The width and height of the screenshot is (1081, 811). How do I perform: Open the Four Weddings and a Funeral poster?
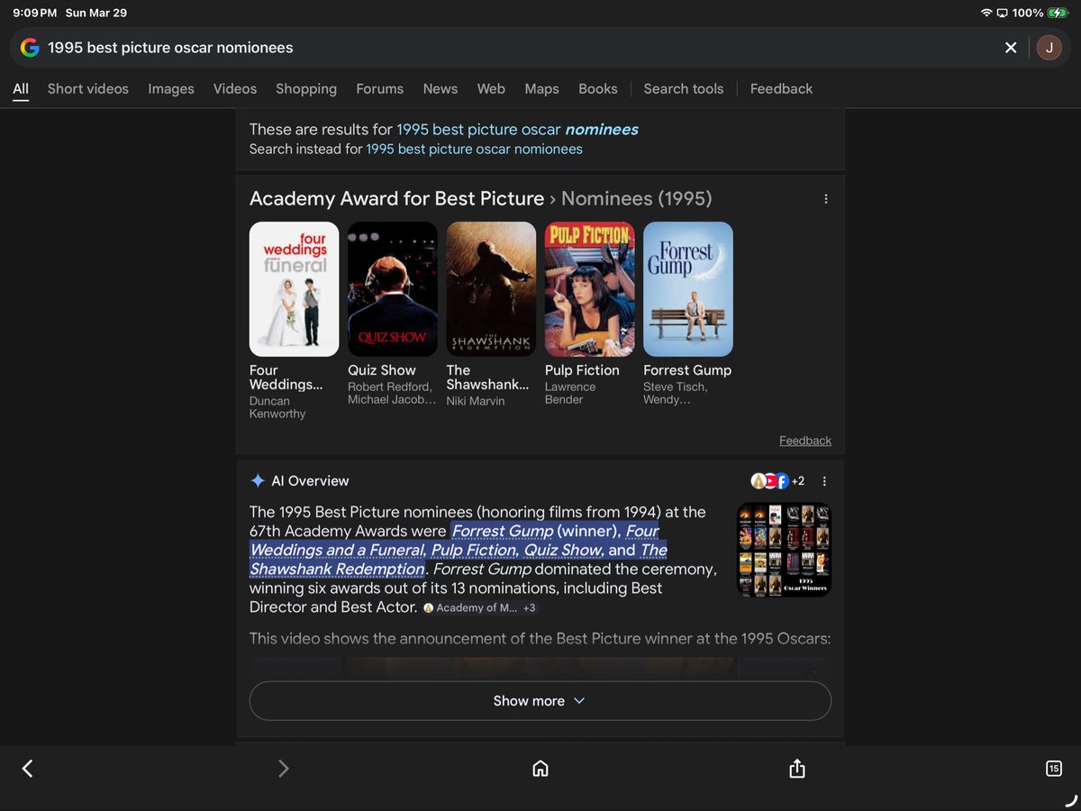tap(294, 289)
